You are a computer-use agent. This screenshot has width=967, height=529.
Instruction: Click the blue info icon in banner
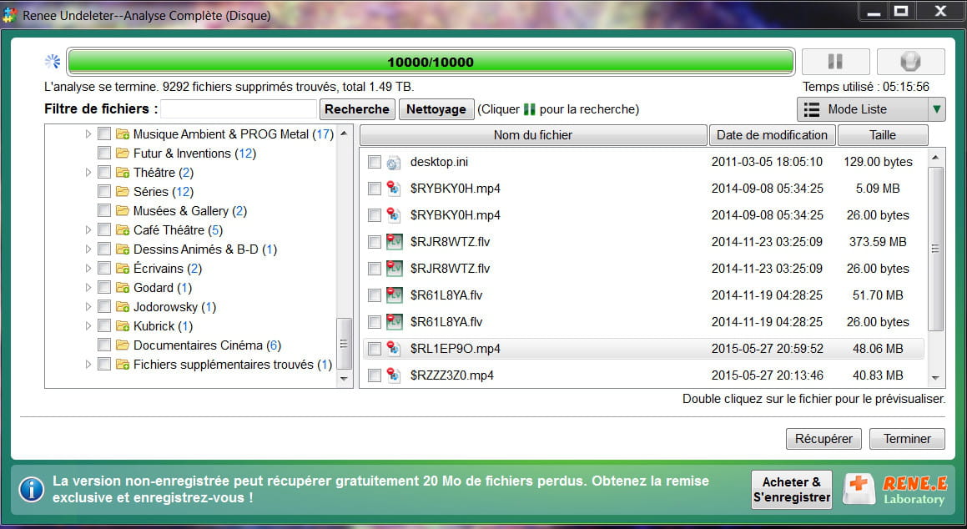[x=31, y=489]
